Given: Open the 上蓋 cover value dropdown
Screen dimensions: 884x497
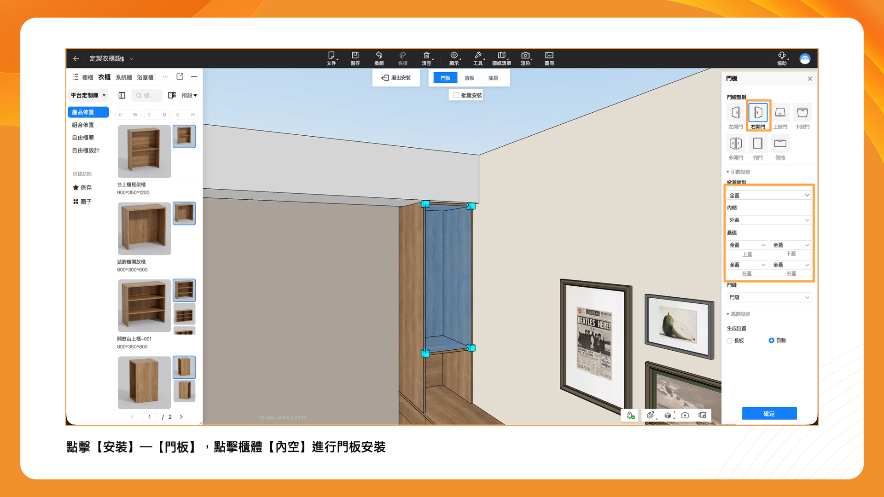Looking at the screenshot, I should pos(747,245).
